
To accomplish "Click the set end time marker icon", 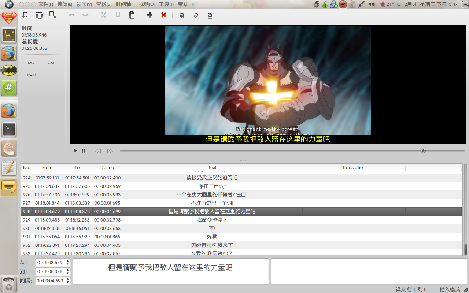I will click(51, 63).
